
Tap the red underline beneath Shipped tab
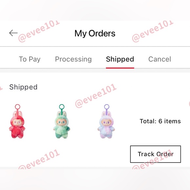[120, 68]
